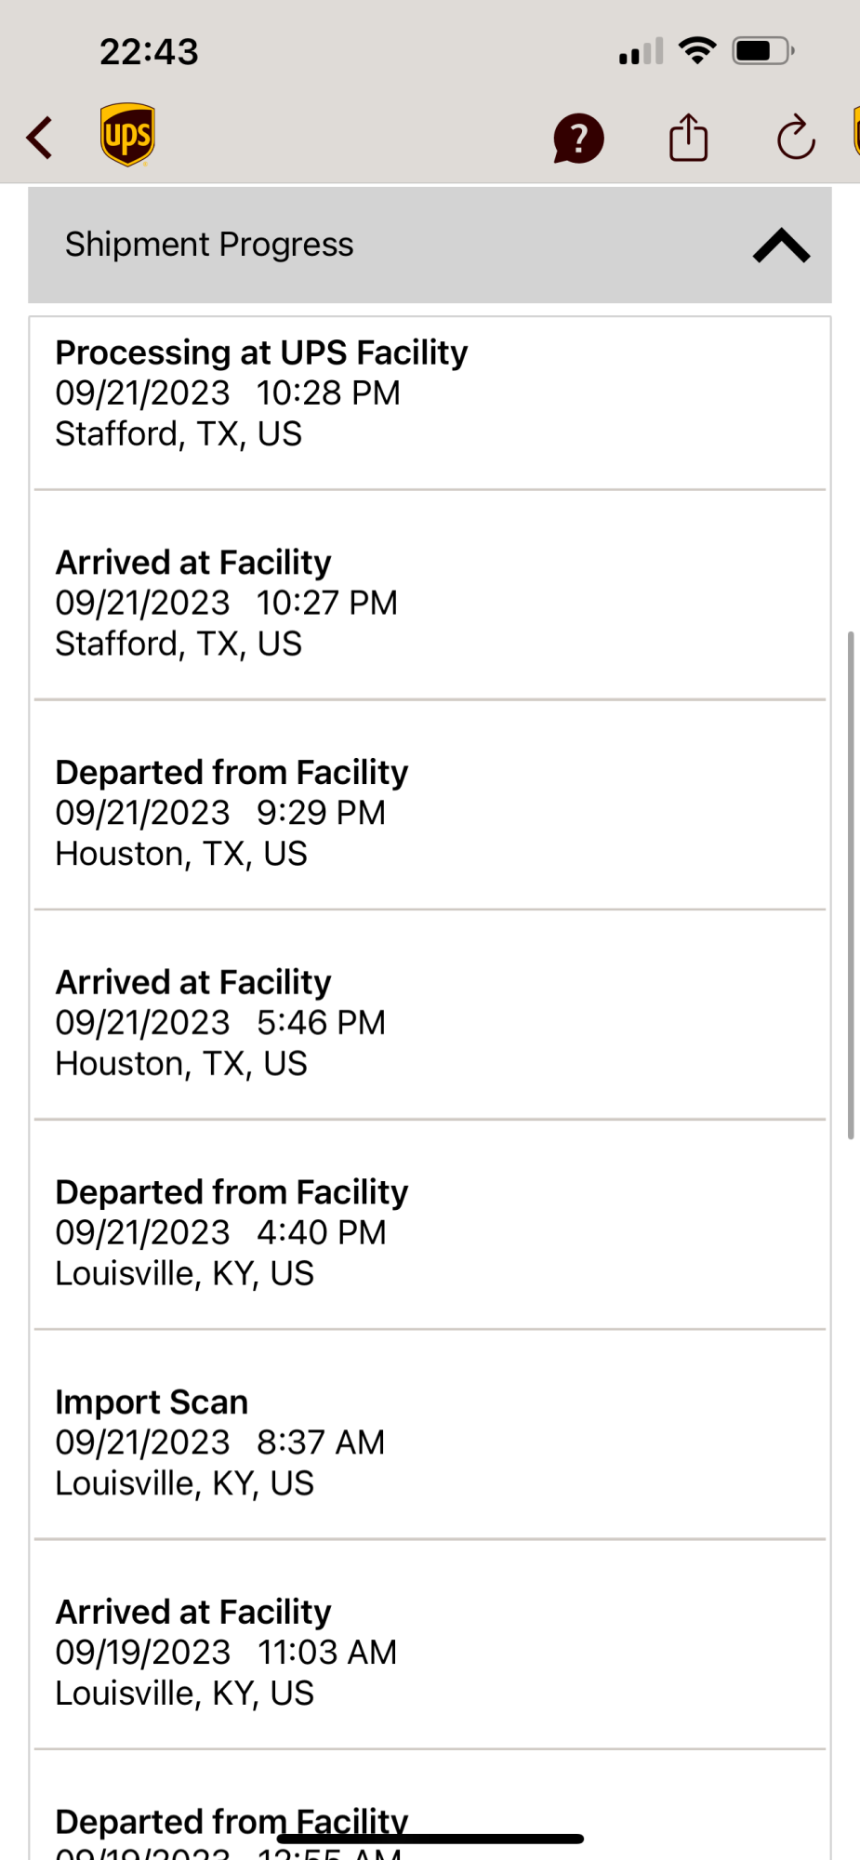
Task: Tap the 22:43 clock in status bar
Action: [x=149, y=51]
